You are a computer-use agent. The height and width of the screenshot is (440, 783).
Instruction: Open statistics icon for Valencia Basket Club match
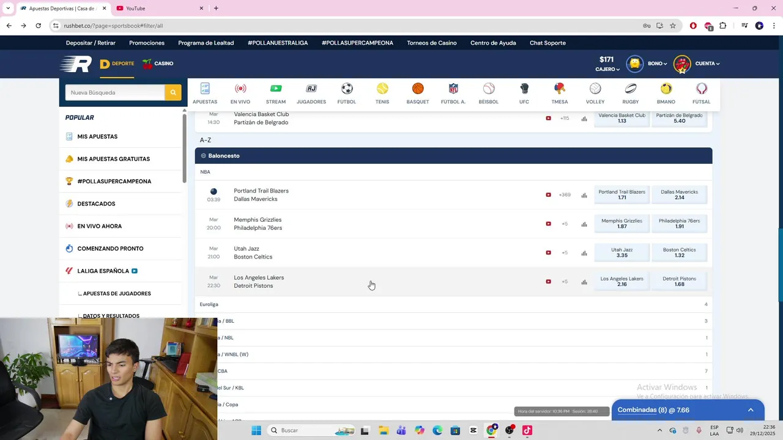(x=584, y=119)
